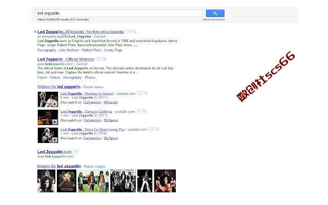Play Going to California video thumbnail
Image resolution: width=328 pixels, height=205 pixels.
48,117
